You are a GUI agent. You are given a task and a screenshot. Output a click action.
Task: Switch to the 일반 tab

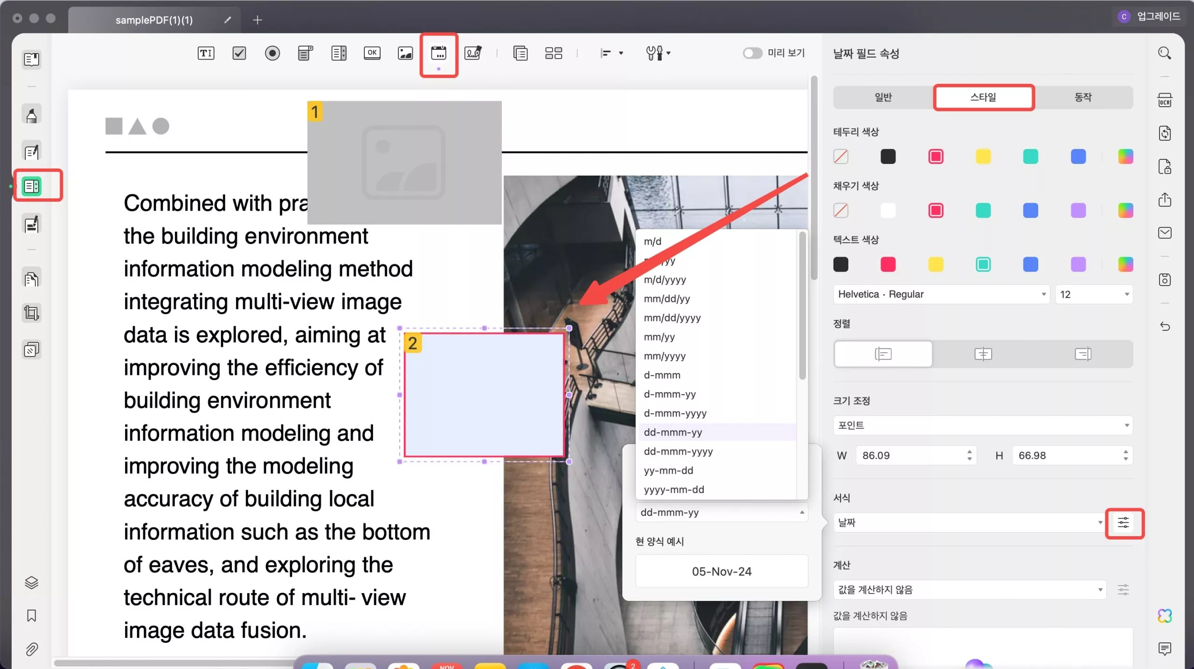[883, 97]
